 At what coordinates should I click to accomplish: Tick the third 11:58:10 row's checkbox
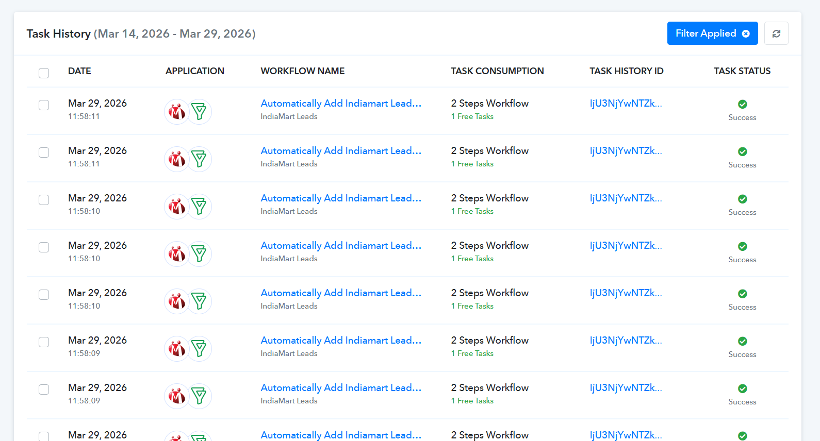point(44,295)
